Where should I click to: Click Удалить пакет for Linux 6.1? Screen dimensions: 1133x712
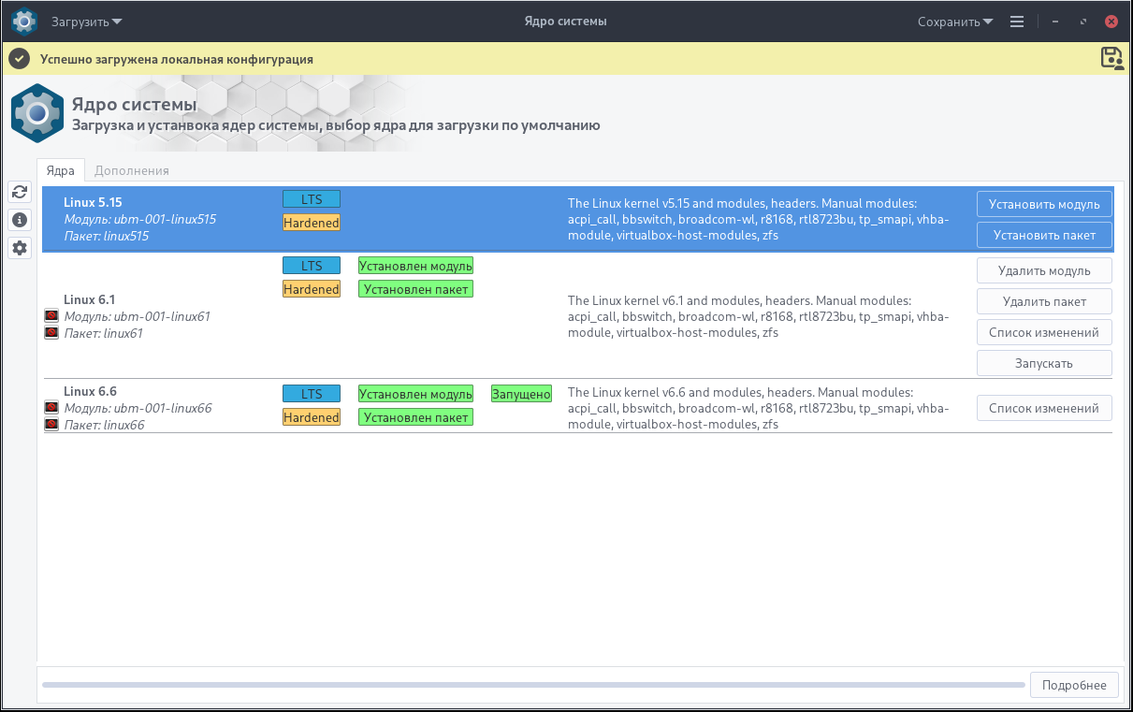[1044, 301]
